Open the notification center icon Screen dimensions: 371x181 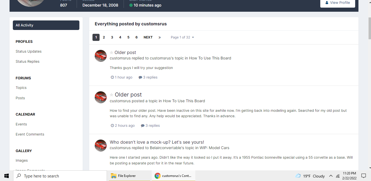pos(363,176)
